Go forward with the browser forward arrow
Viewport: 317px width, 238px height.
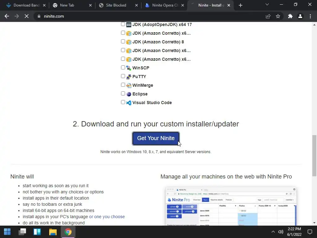(17, 16)
